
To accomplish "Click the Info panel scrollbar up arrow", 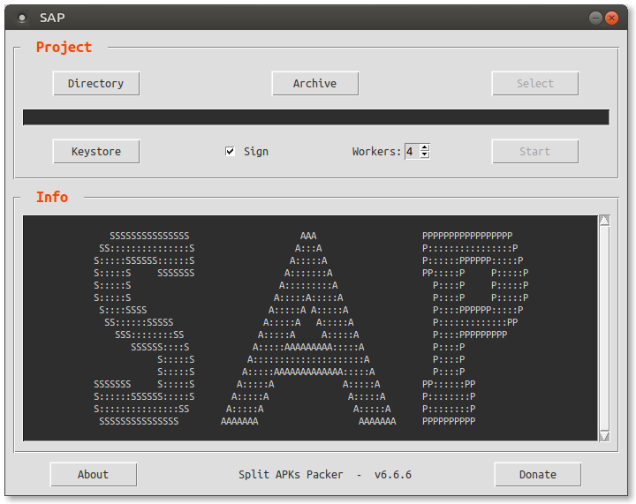I will [x=604, y=221].
